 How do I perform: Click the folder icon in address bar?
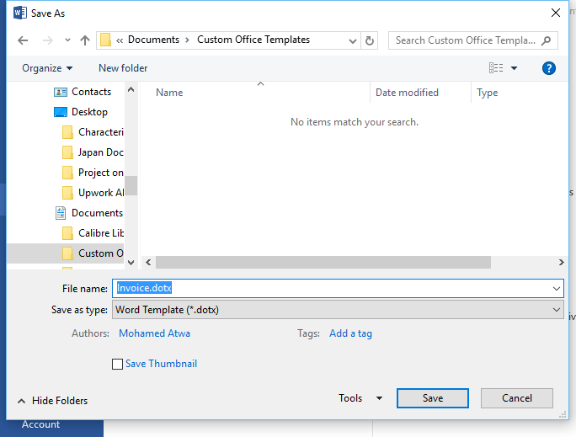click(106, 40)
